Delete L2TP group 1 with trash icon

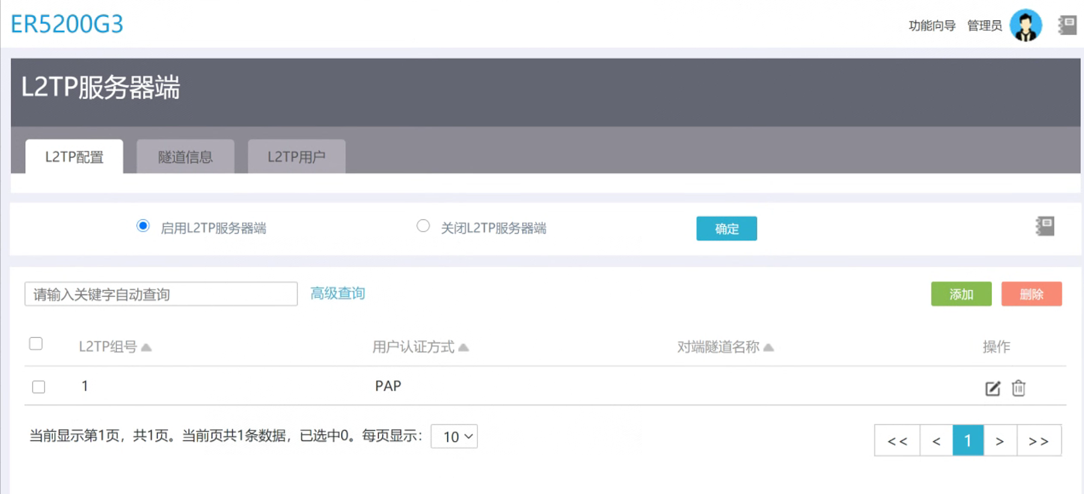click(x=1018, y=388)
